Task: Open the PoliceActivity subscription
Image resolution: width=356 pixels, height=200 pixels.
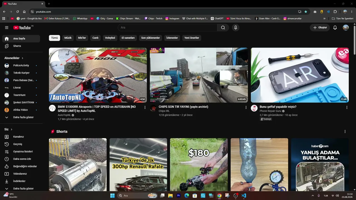Action: click(x=21, y=66)
